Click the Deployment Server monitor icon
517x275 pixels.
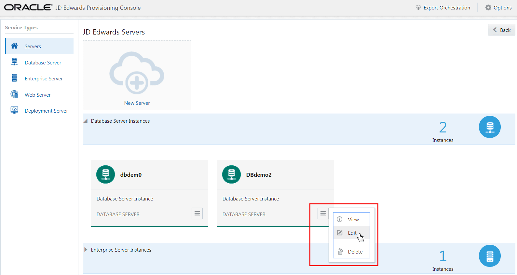pyautogui.click(x=14, y=110)
